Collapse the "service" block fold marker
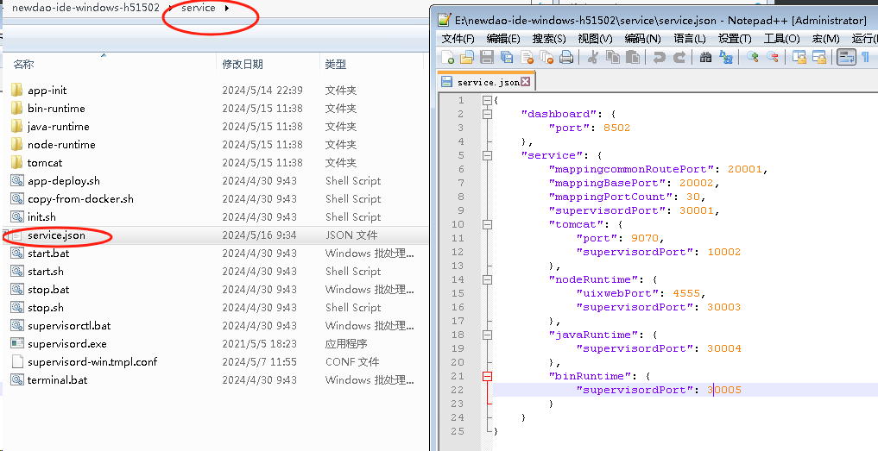878x451 pixels. pos(487,155)
